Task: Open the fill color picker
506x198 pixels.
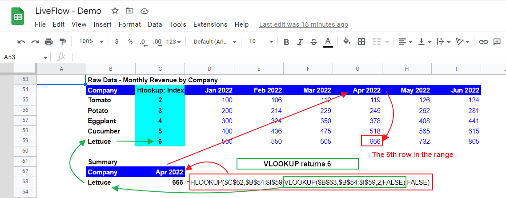Action: [346, 42]
